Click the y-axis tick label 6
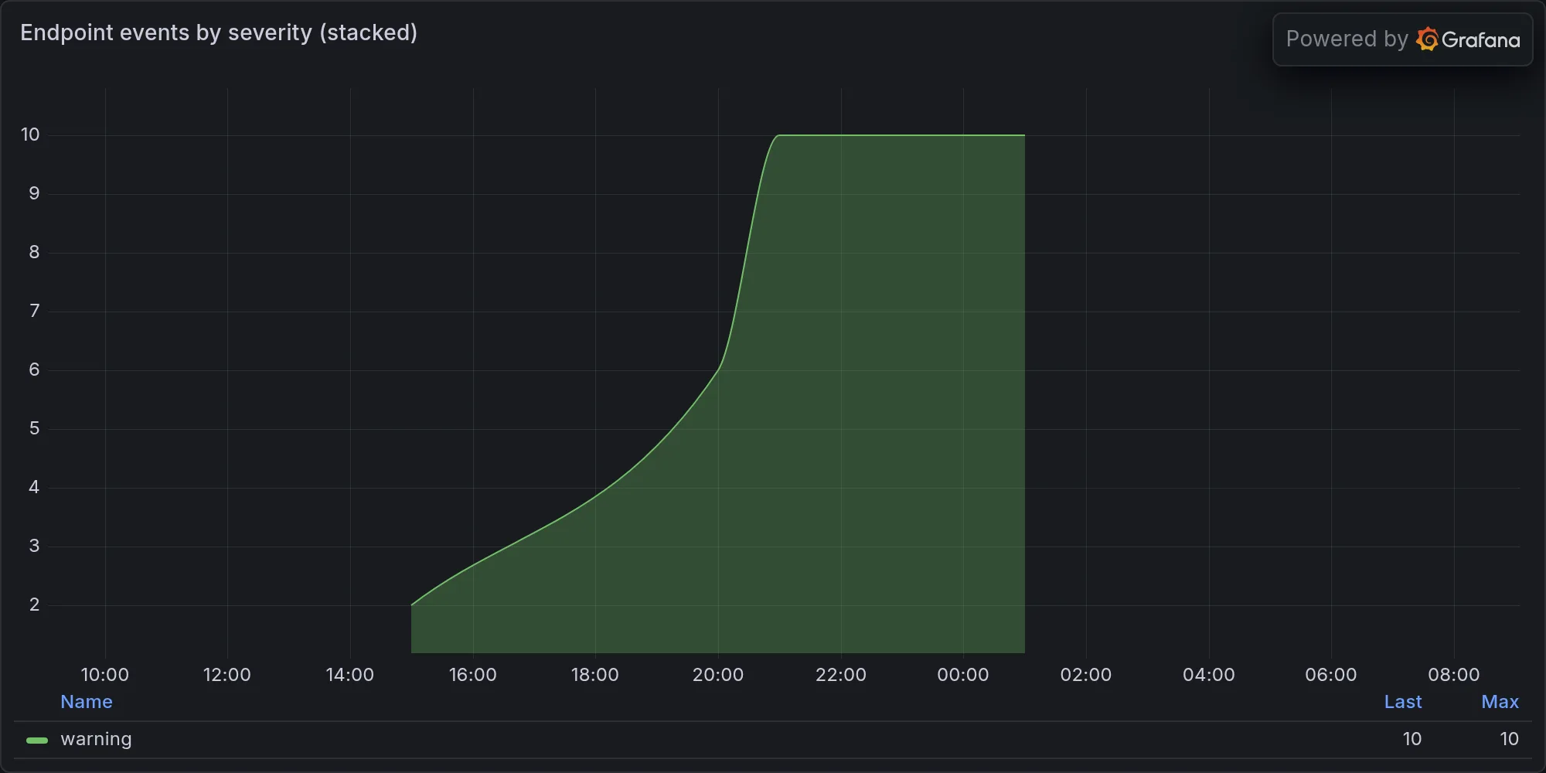1546x773 pixels. point(34,369)
